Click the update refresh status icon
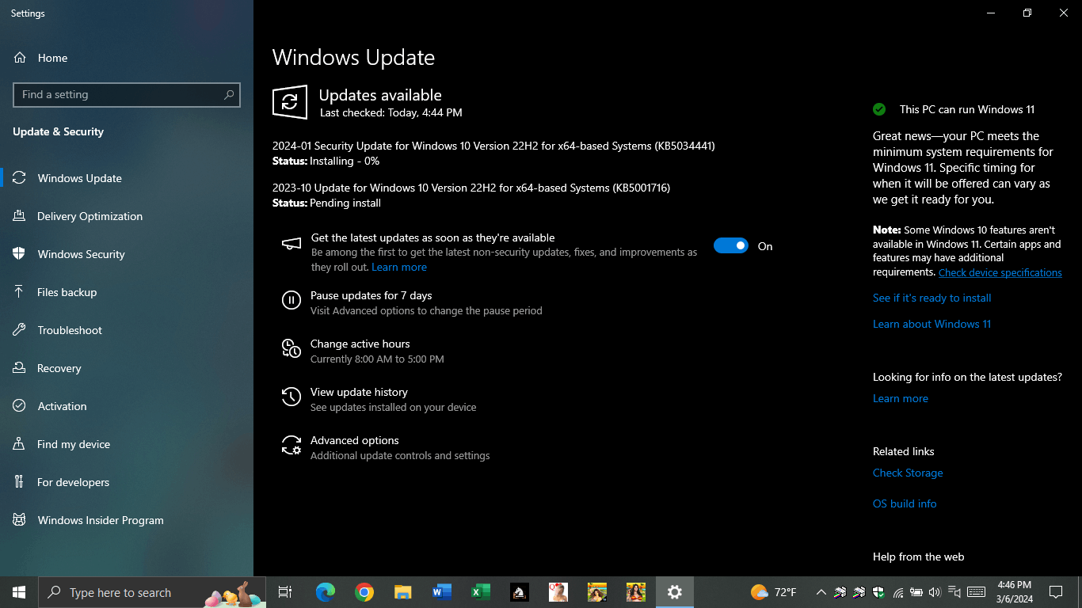1082x608 pixels. (x=290, y=102)
